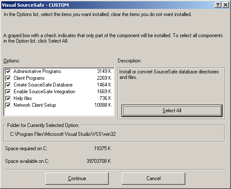Click the Options label above the list

[x=11, y=61]
